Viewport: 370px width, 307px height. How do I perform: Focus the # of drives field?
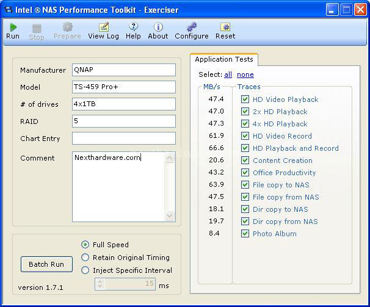click(124, 104)
